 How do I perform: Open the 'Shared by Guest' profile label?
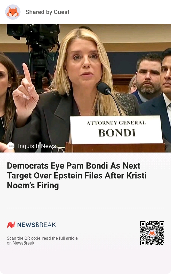(48, 12)
